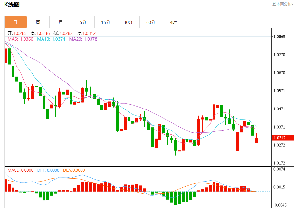Click the 高:1.0336 high value
The width and height of the screenshot is (296, 208).
point(40,34)
